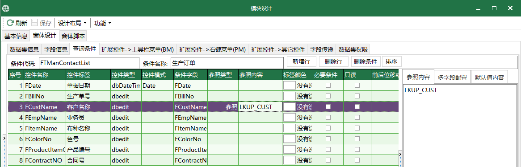Select the 产品编号 label cell

pos(88,150)
